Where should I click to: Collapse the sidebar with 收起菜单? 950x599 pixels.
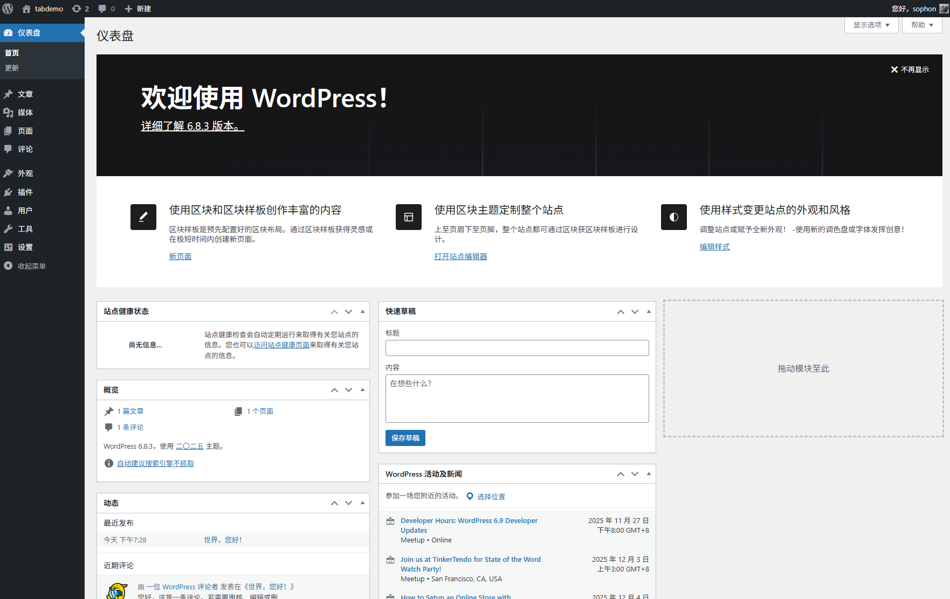[31, 266]
